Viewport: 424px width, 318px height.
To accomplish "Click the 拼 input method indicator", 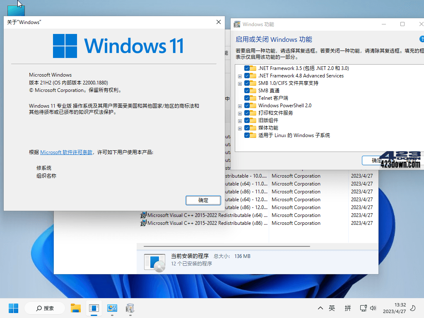I will click(348, 308).
